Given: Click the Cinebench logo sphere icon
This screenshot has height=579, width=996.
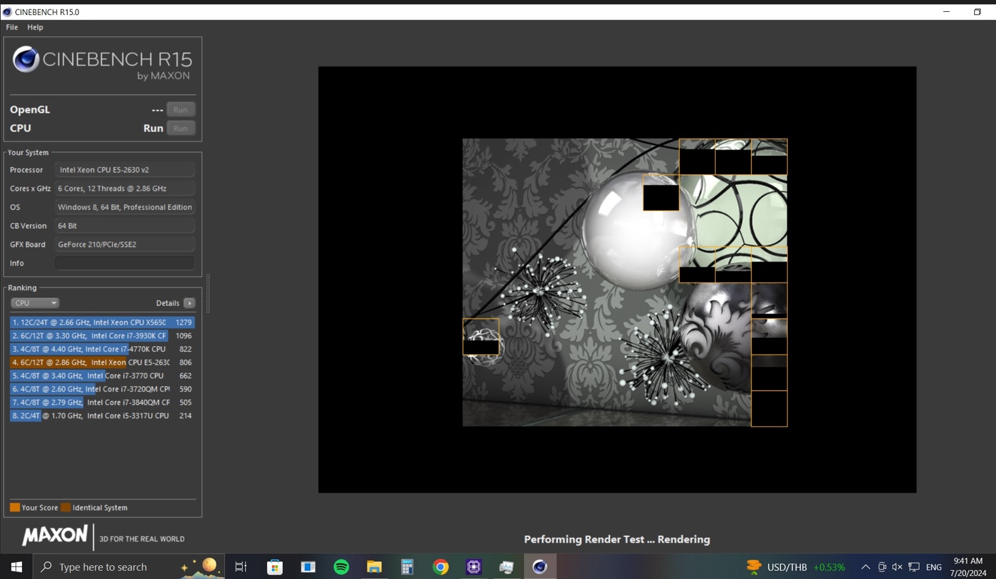Looking at the screenshot, I should pos(26,59).
